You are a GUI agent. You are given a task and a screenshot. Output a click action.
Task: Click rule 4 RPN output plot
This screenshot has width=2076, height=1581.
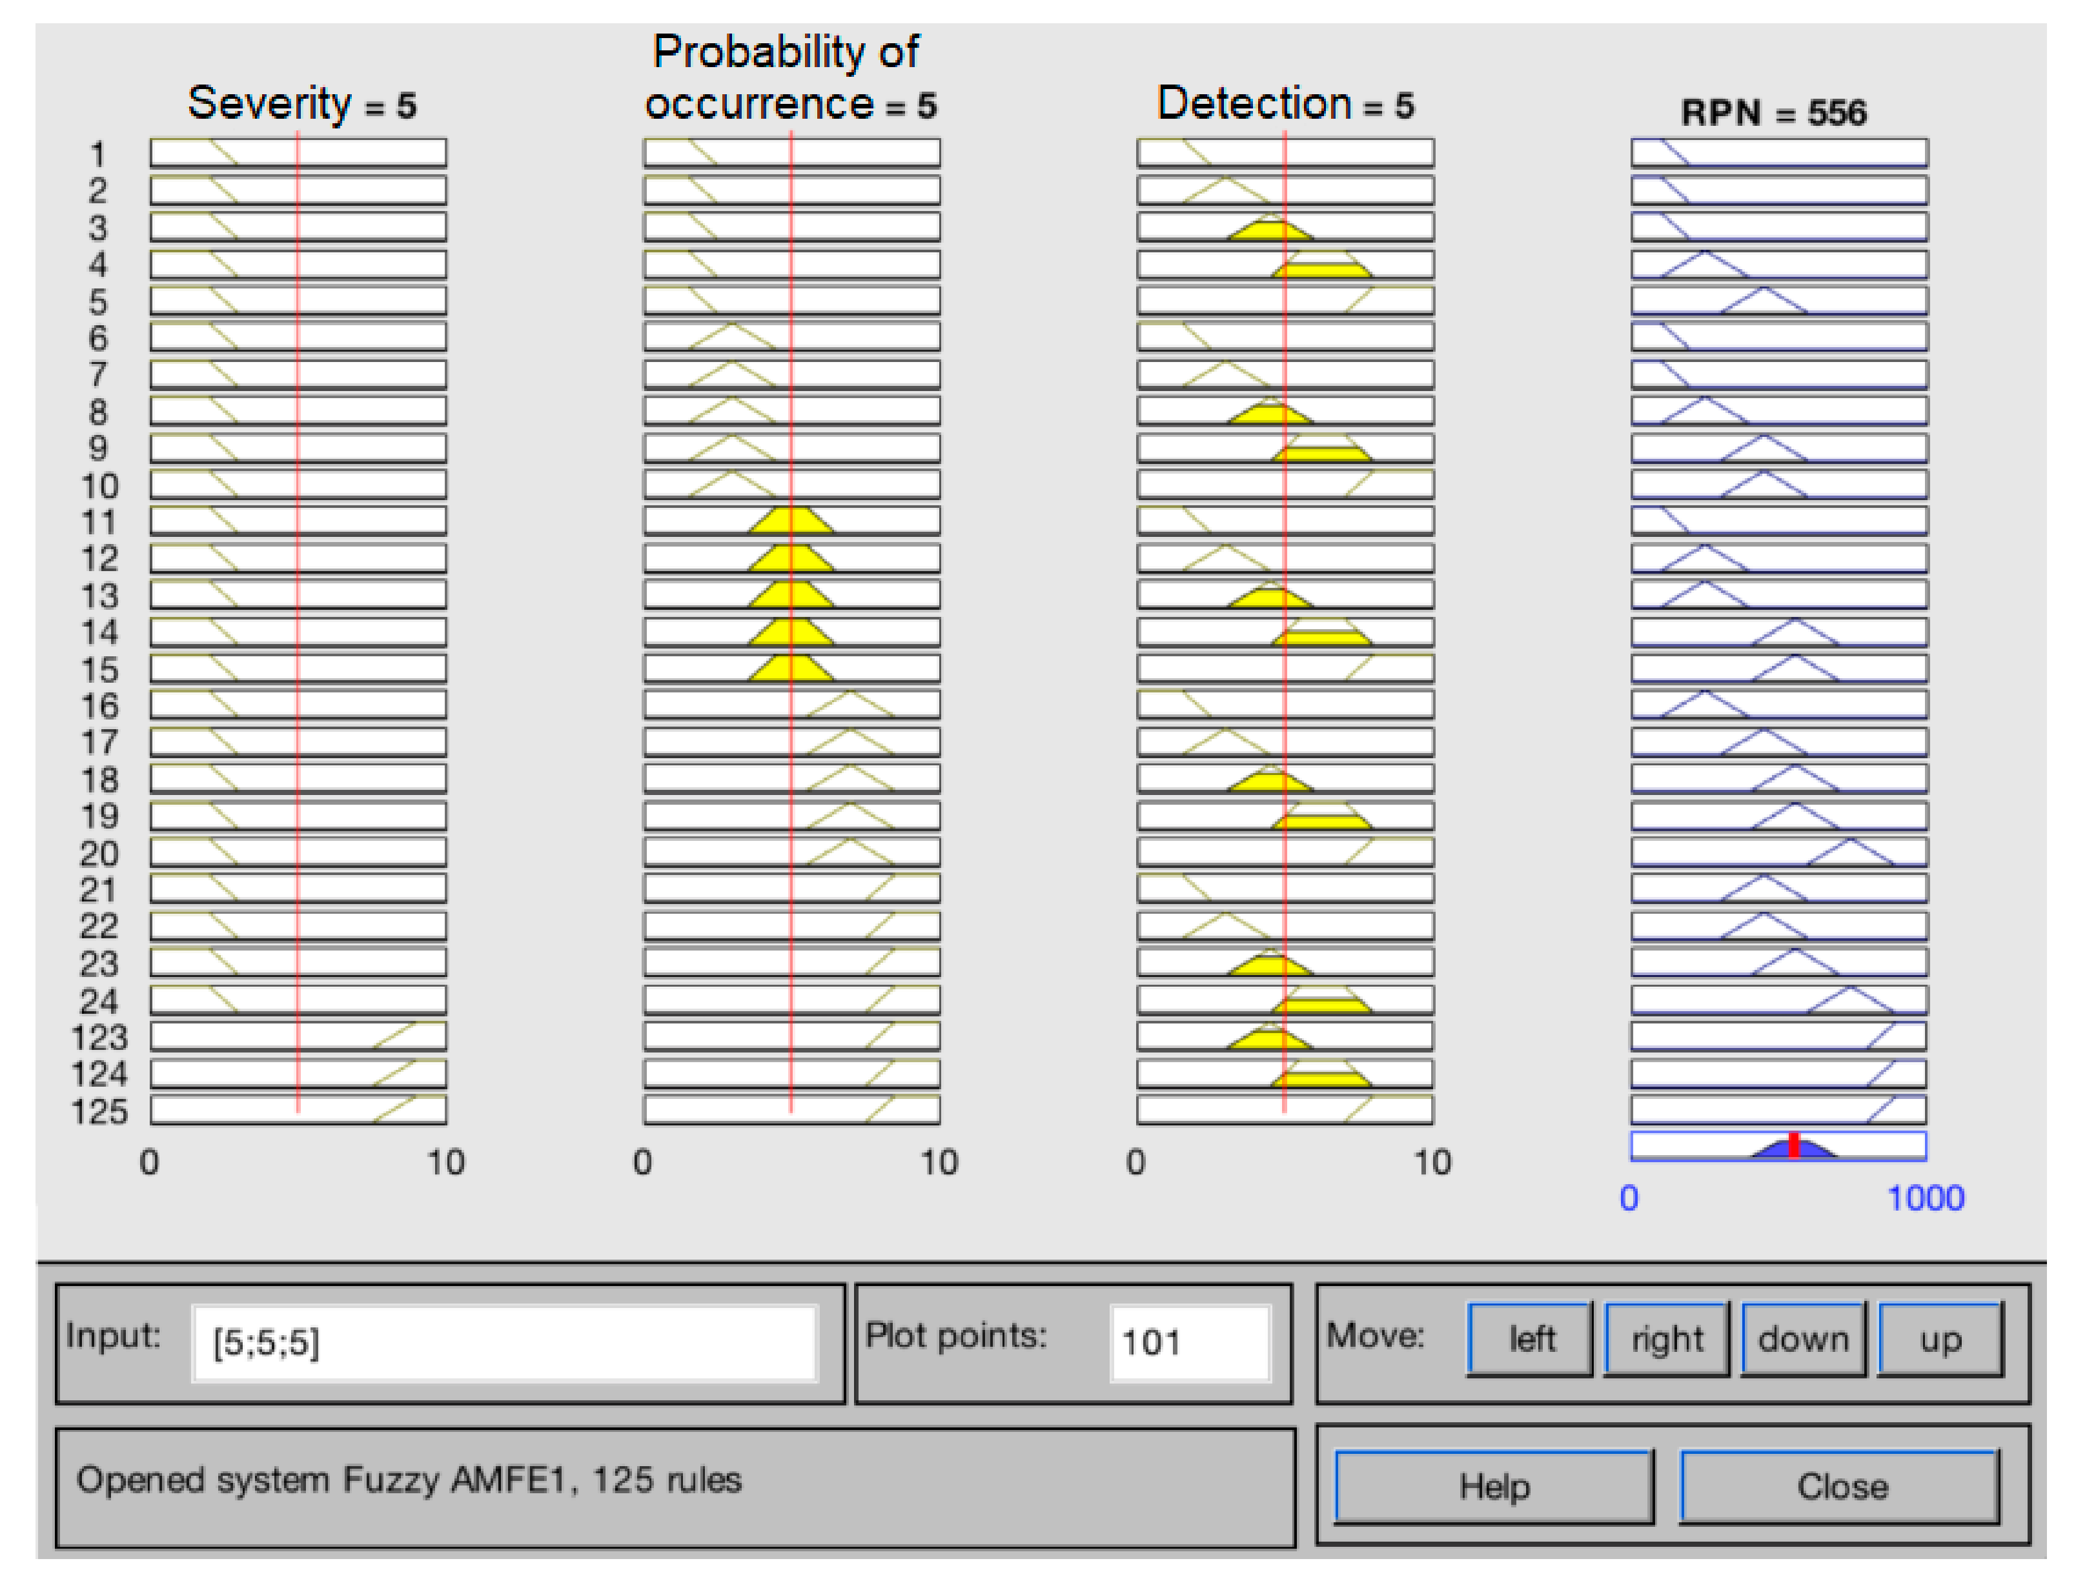1778,265
